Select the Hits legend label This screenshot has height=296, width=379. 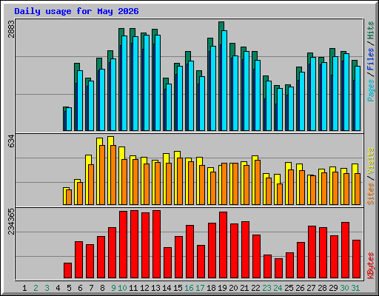tap(371, 30)
